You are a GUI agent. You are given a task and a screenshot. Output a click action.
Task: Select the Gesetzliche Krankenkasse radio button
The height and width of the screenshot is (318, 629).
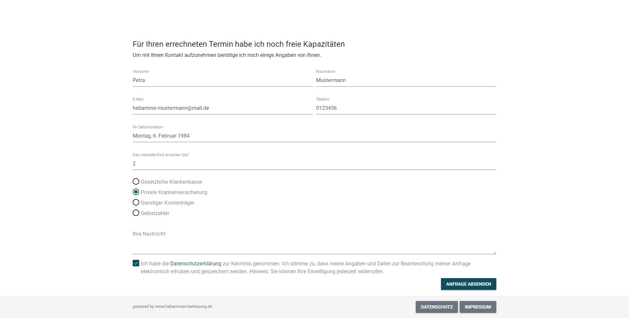136,182
